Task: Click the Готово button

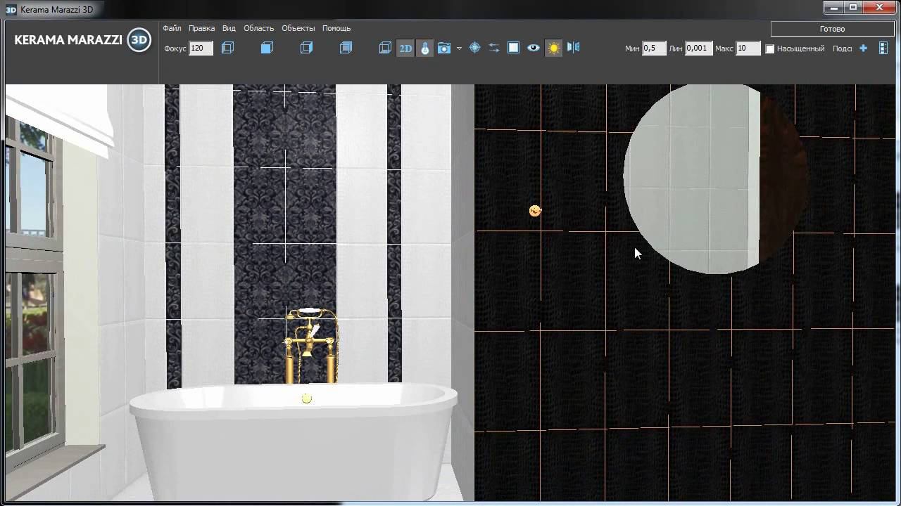Action: (x=832, y=29)
